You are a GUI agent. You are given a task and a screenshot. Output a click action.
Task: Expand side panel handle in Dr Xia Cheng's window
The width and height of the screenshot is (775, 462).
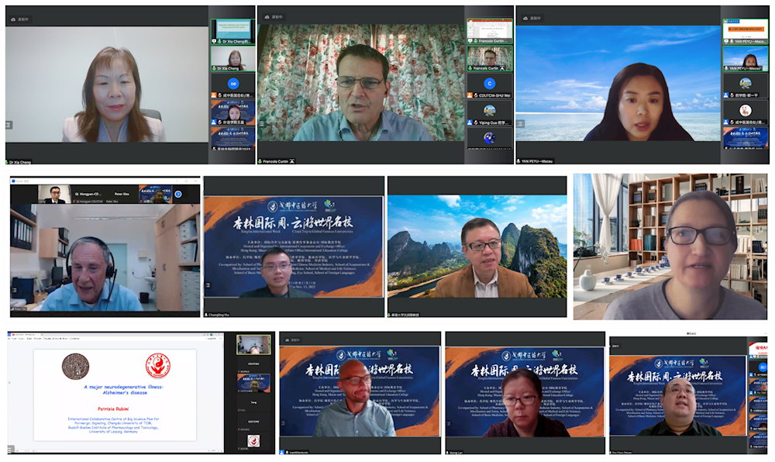[x=9, y=125]
